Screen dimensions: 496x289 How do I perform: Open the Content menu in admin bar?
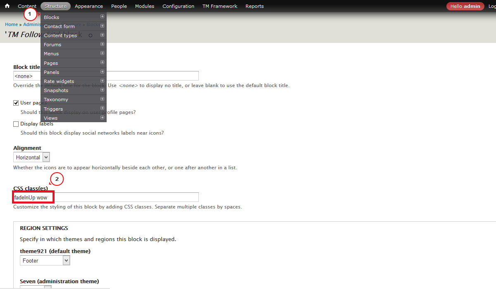(27, 6)
